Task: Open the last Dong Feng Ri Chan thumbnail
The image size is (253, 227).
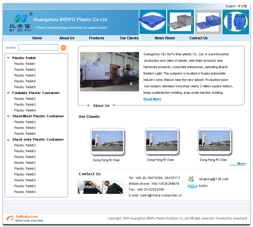Action: pyautogui.click(x=214, y=141)
